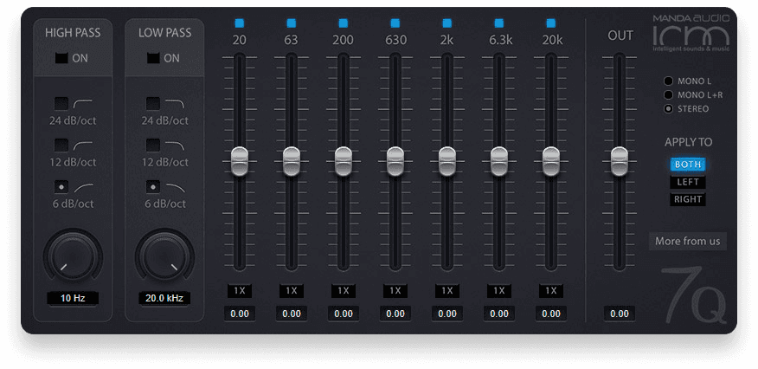Click the 10 Hz High Pass frequency field
The width and height of the screenshot is (758, 369).
point(73,298)
